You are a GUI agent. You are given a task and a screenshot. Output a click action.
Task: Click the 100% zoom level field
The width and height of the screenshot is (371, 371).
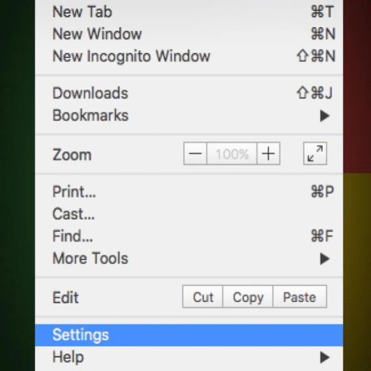(232, 153)
